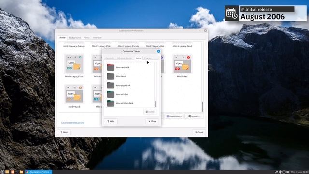Select the Yaru-sage-dark folder icon
This screenshot has height=174, width=309.
click(x=111, y=85)
